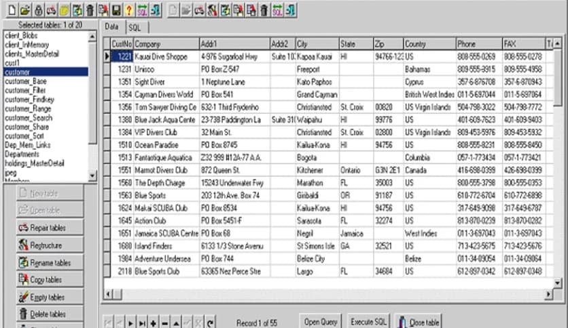The width and height of the screenshot is (568, 328).
Task: Click the Close table button
Action: (x=419, y=321)
